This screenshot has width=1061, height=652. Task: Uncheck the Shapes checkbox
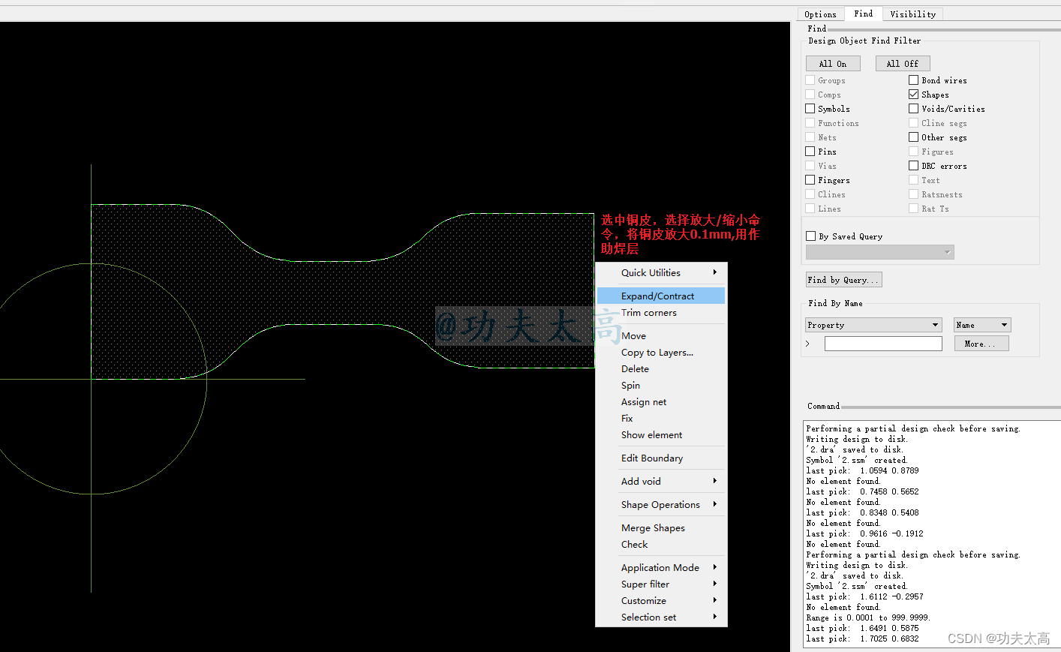913,95
